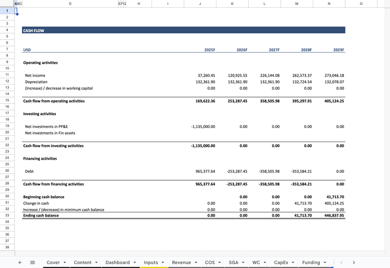Go to the SGA sheet tab
390x268 pixels.
click(234, 262)
